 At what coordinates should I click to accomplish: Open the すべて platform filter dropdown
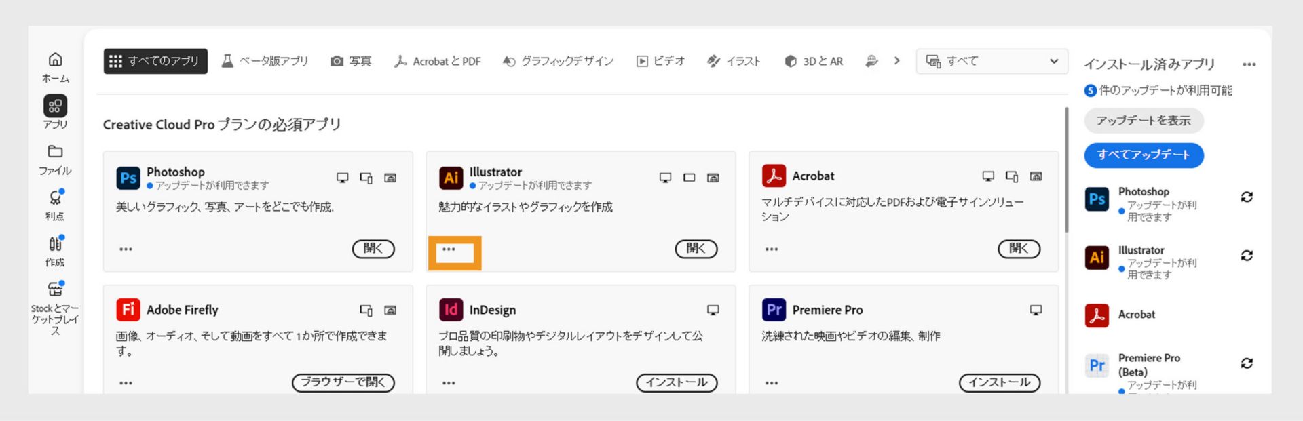point(992,61)
